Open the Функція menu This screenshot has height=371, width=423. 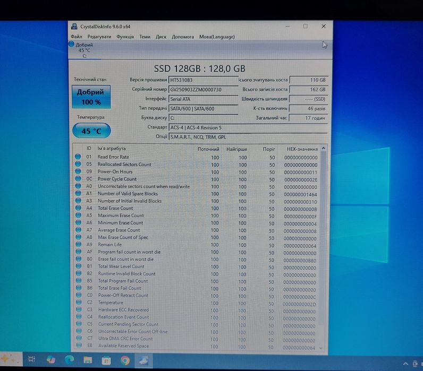pyautogui.click(x=125, y=37)
